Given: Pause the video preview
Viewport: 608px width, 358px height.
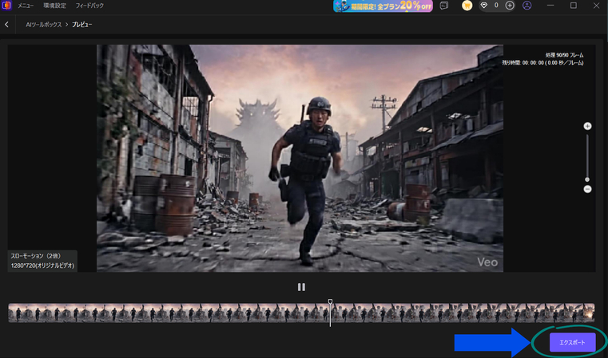Looking at the screenshot, I should click(x=301, y=287).
